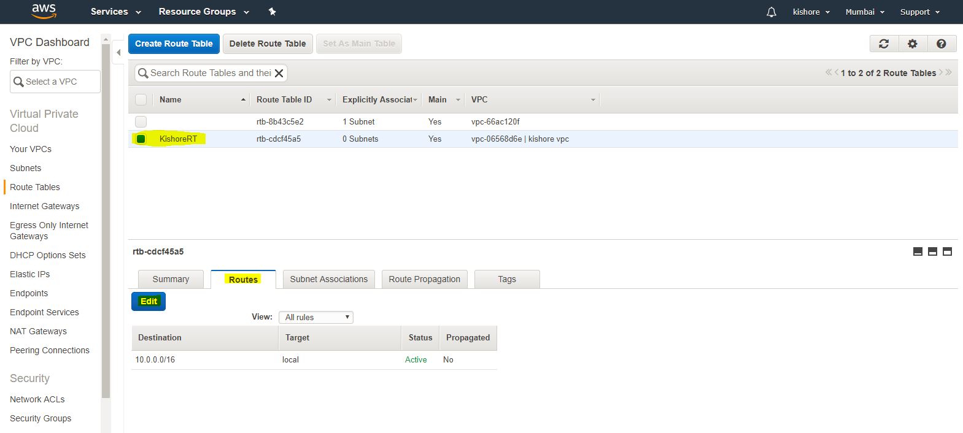This screenshot has width=963, height=433.
Task: Clear the route table search with X
Action: tap(279, 73)
